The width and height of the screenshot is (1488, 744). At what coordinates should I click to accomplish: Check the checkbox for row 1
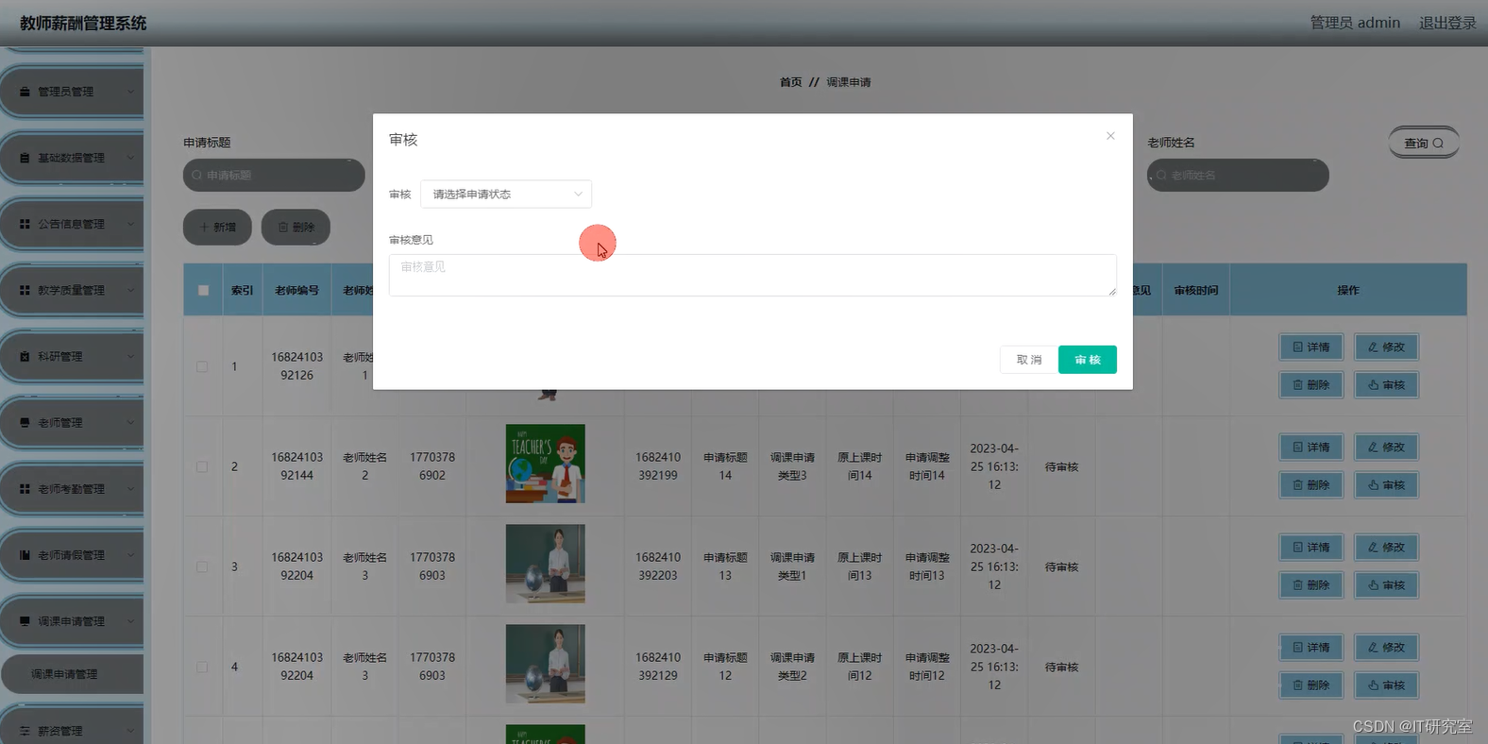click(x=202, y=366)
